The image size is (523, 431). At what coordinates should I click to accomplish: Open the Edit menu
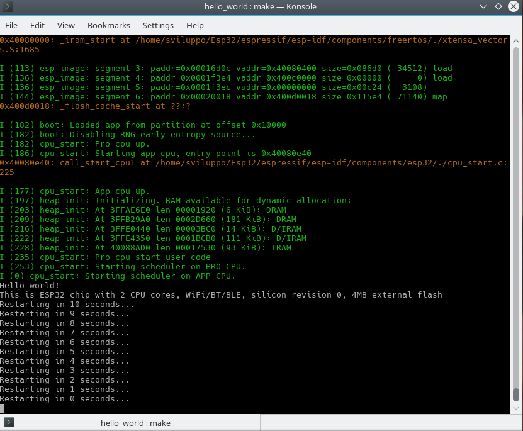tap(37, 25)
